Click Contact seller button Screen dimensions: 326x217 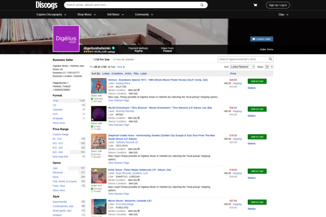coord(262,39)
